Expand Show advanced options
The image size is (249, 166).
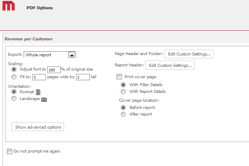coord(38,127)
